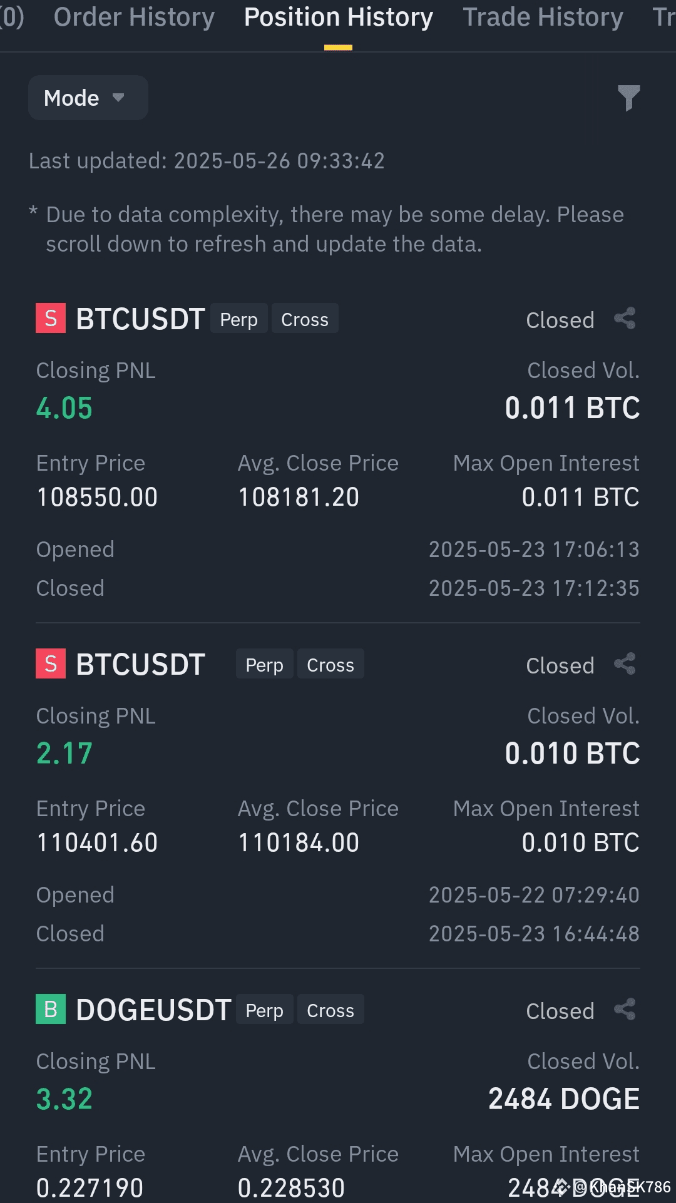Share the first BTCUSDT closed position
The height and width of the screenshot is (1203, 676).
625,319
